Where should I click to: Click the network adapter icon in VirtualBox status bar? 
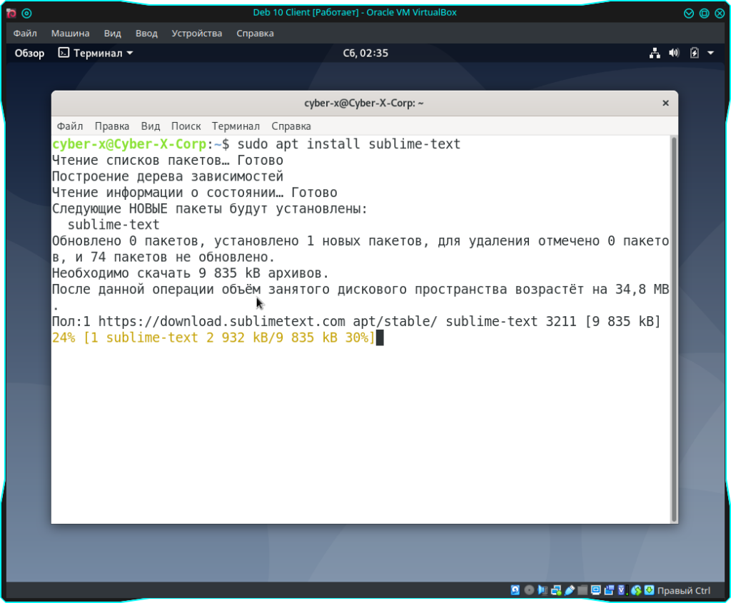[556, 590]
